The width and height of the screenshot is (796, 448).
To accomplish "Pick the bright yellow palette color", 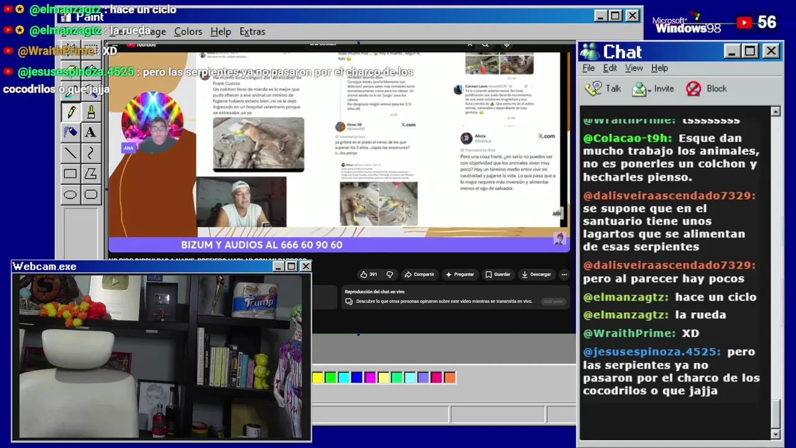I will point(318,377).
